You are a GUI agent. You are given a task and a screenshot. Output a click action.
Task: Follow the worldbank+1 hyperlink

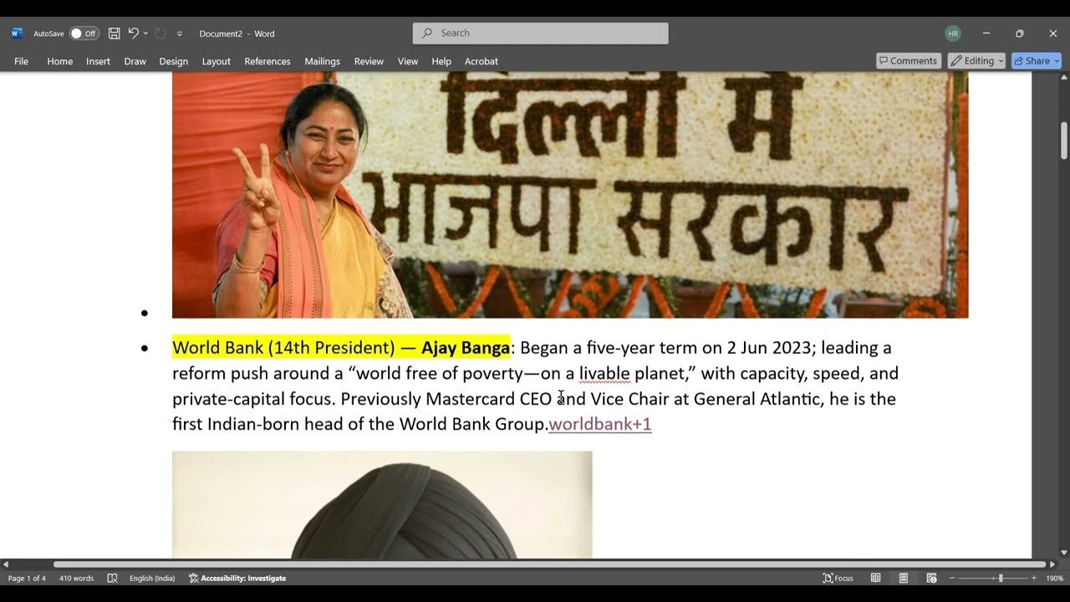(600, 424)
